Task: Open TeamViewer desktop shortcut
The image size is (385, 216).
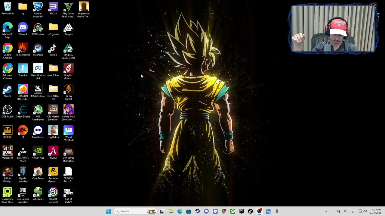Action: point(38,132)
